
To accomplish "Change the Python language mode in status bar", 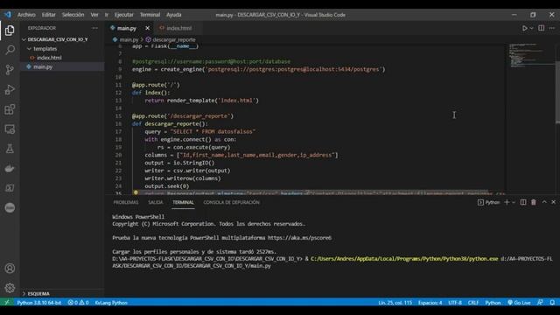I will (493, 303).
